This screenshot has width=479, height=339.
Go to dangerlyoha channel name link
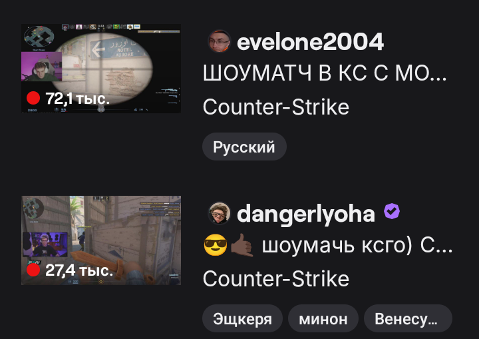tap(306, 214)
